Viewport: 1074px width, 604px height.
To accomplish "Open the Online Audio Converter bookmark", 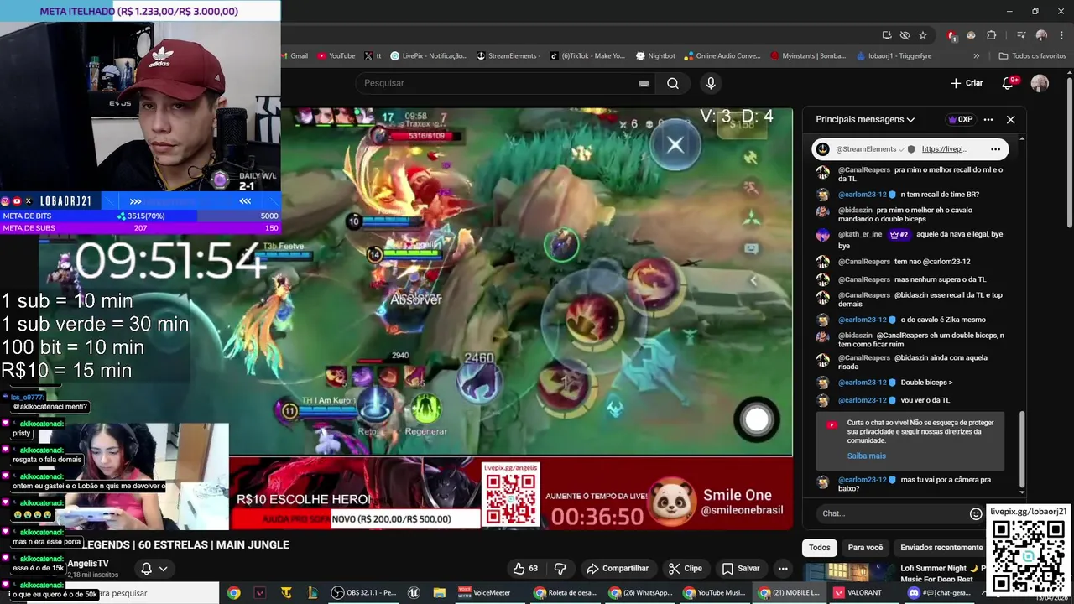I will coord(722,56).
